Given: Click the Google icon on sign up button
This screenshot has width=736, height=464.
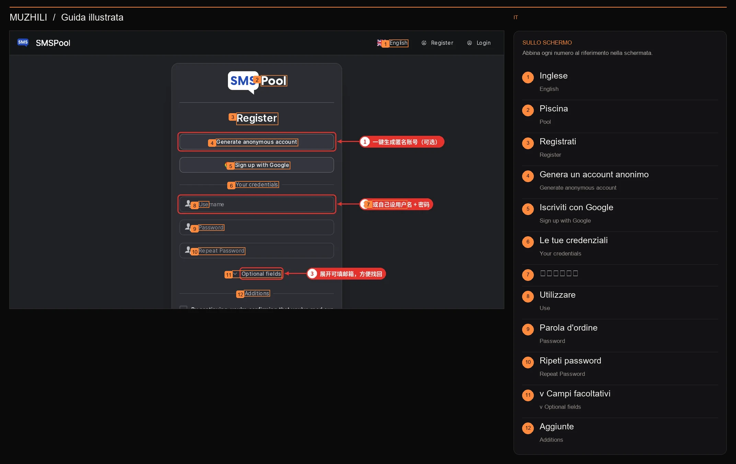Looking at the screenshot, I should click(x=226, y=165).
